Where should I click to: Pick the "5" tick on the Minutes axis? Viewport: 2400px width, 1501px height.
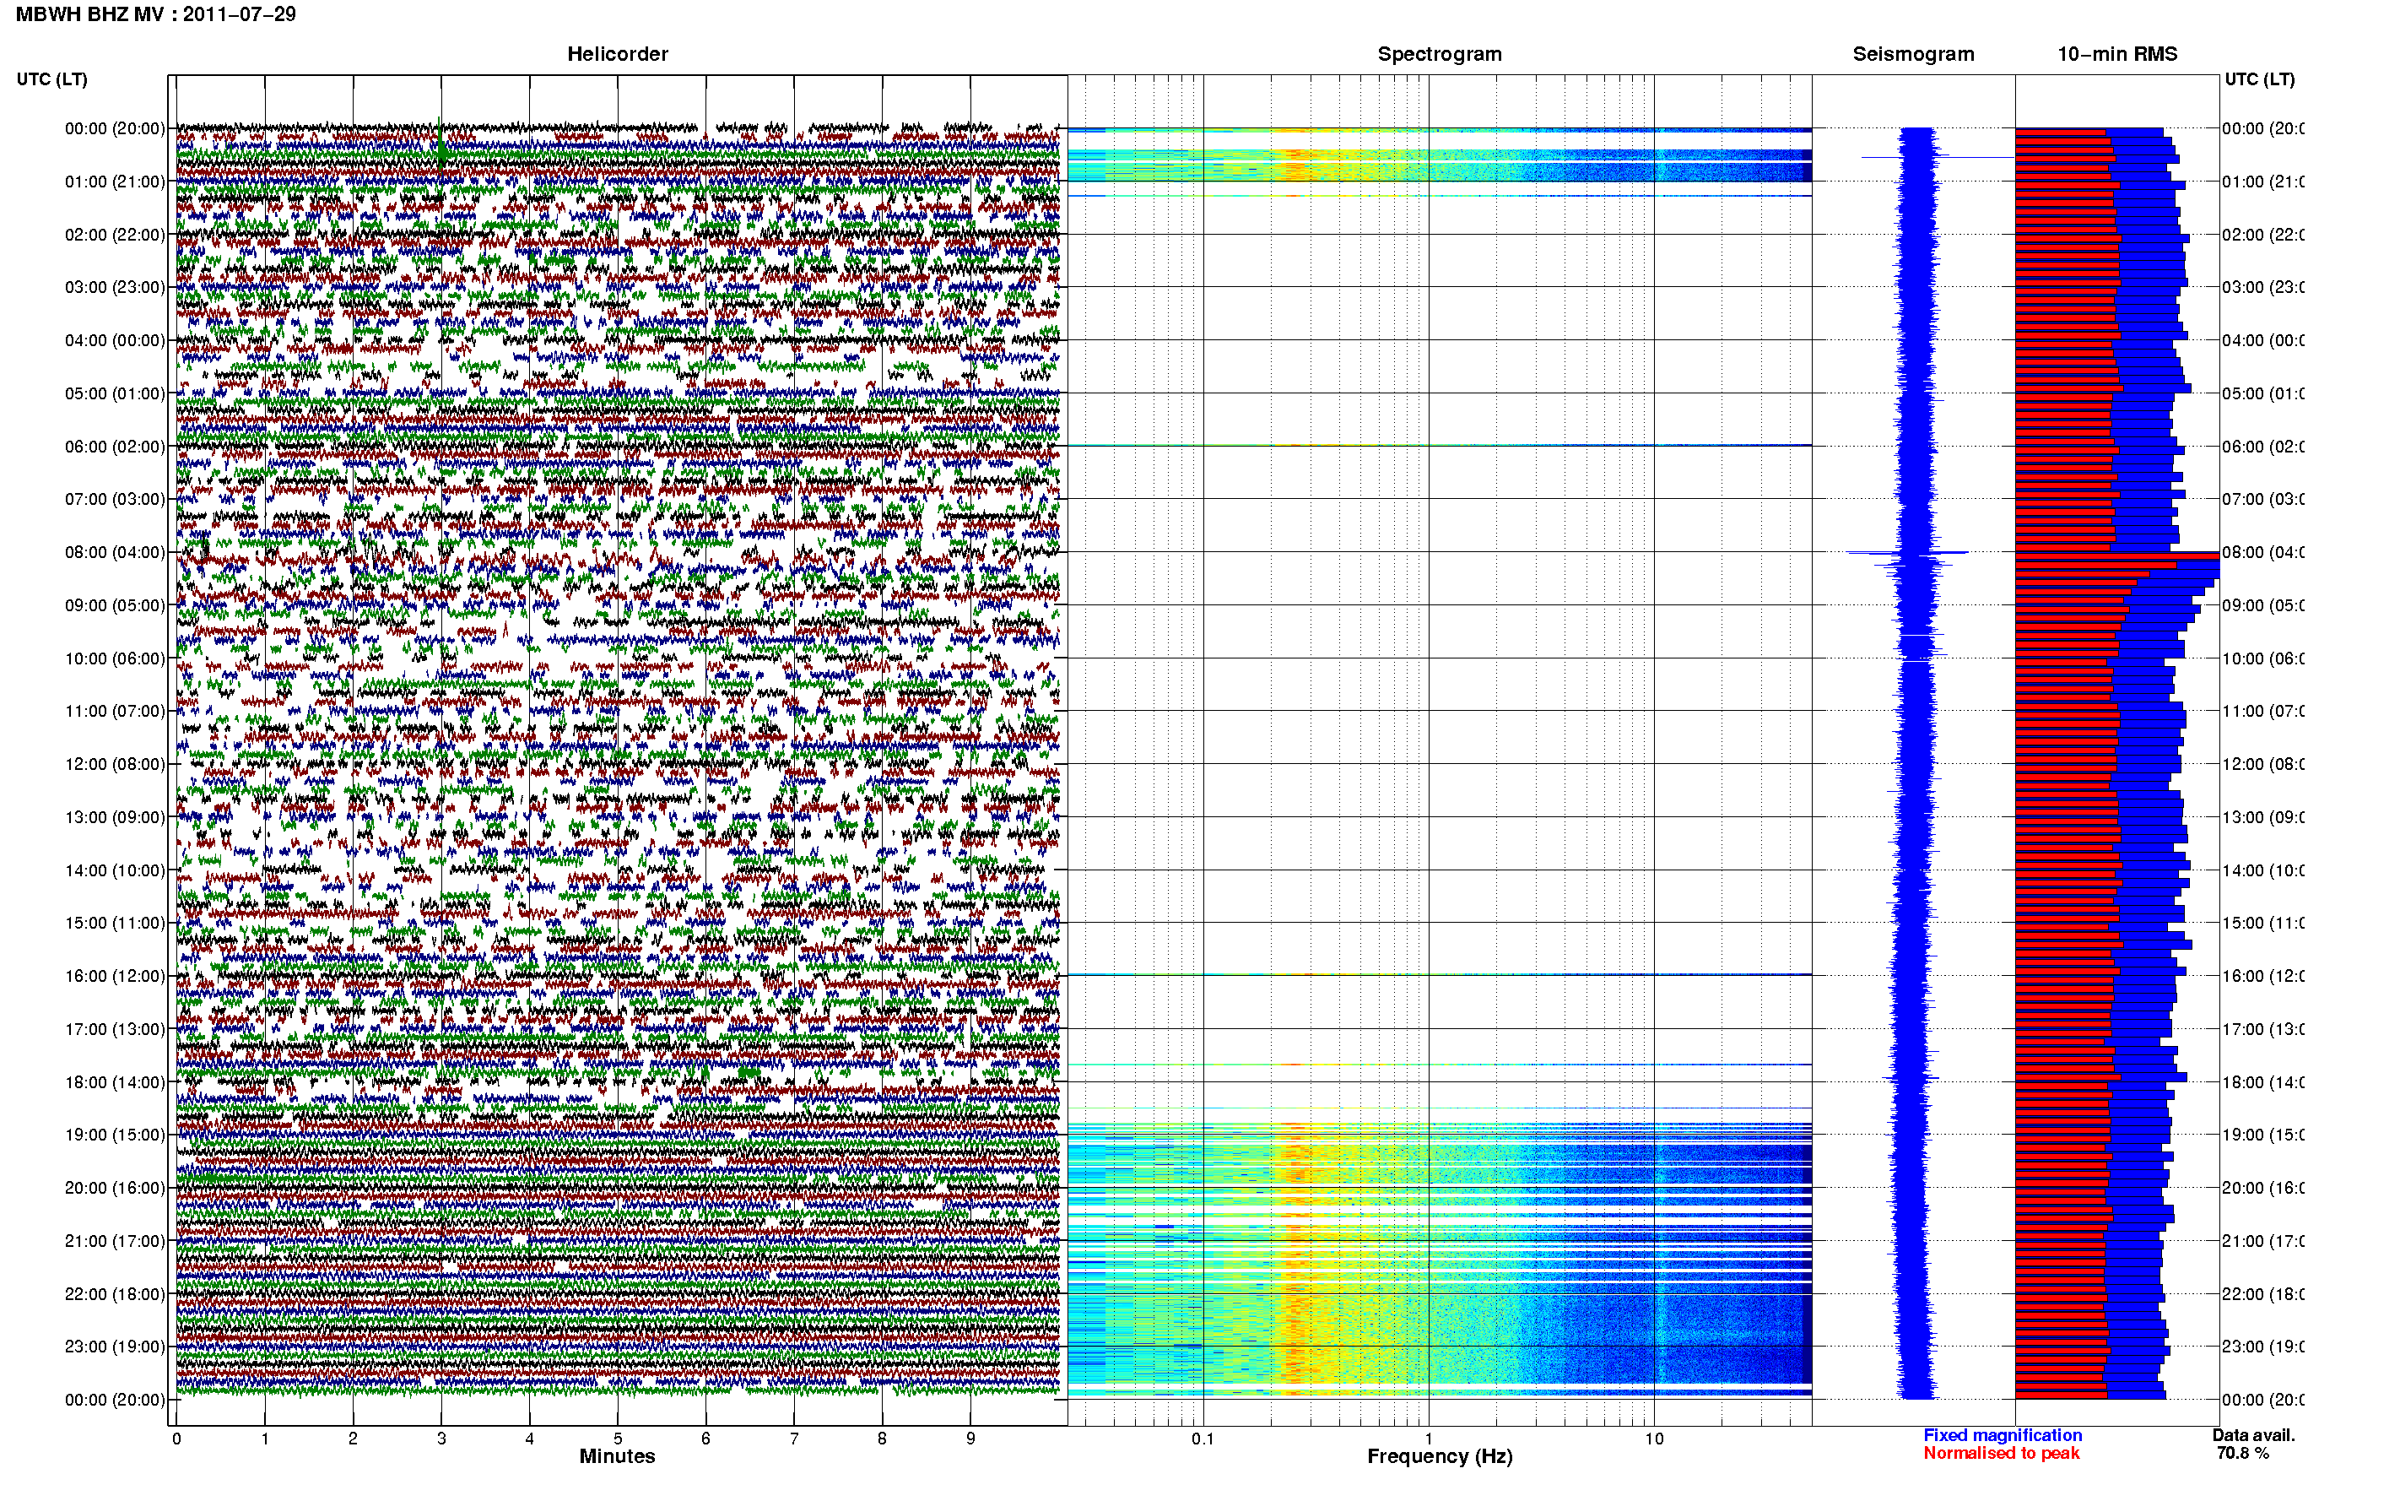(618, 1439)
